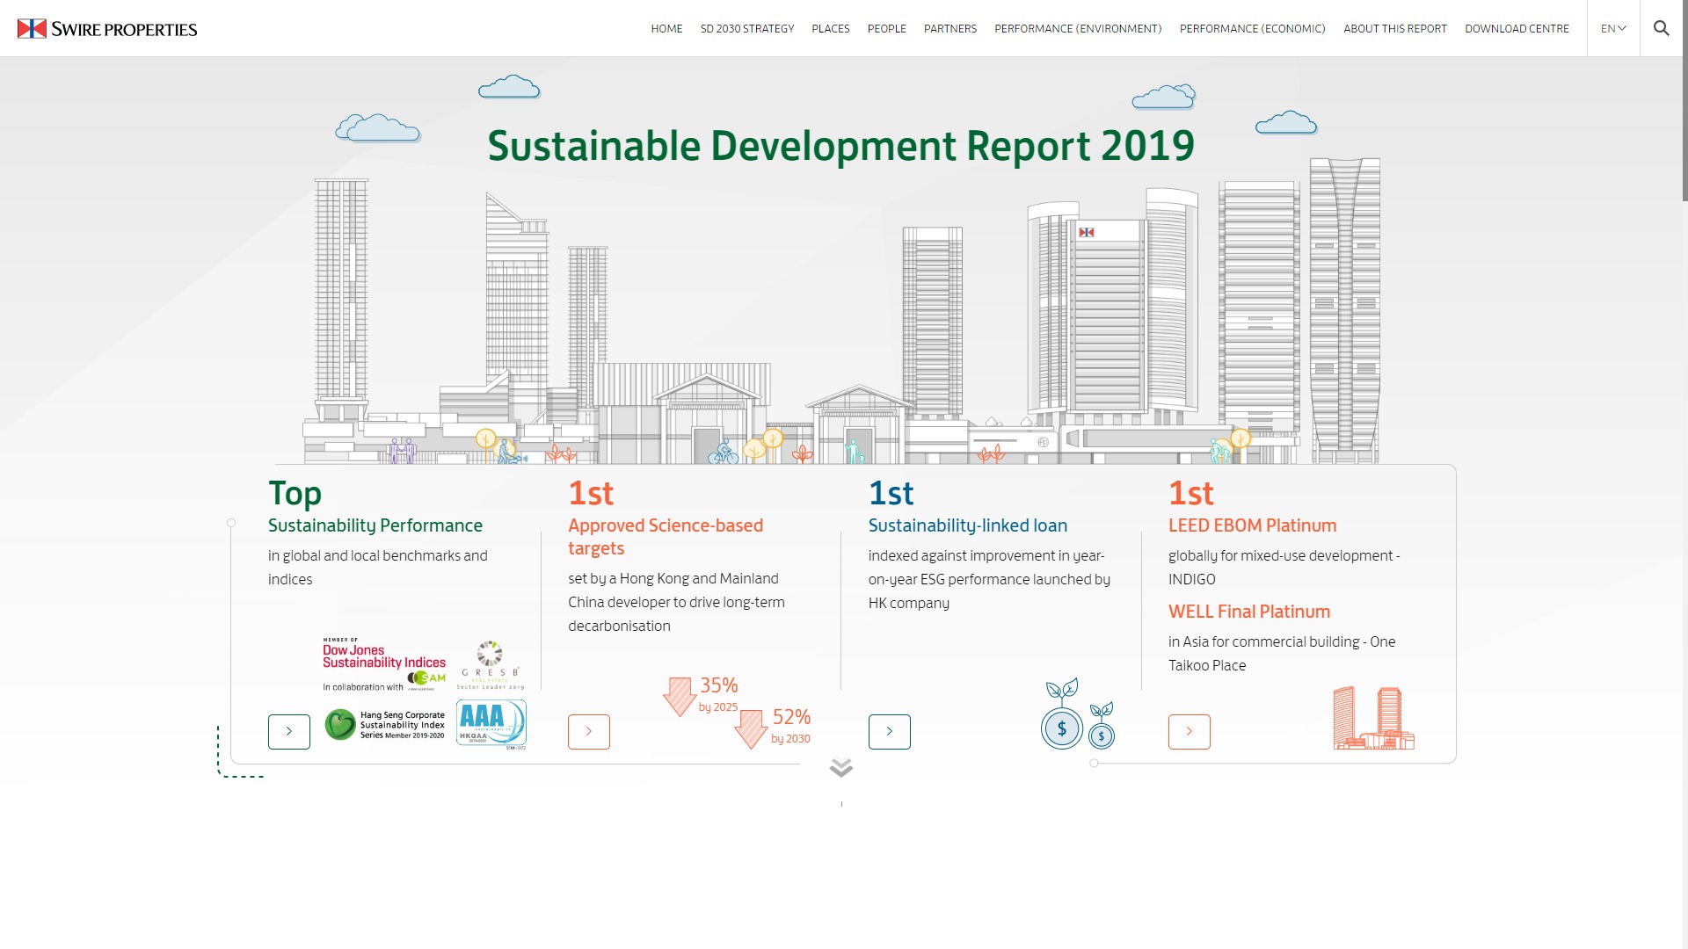Screen dimensions: 1688x949
Task: Click the HKQAA AAA sustainability rating badge
Action: click(x=490, y=724)
